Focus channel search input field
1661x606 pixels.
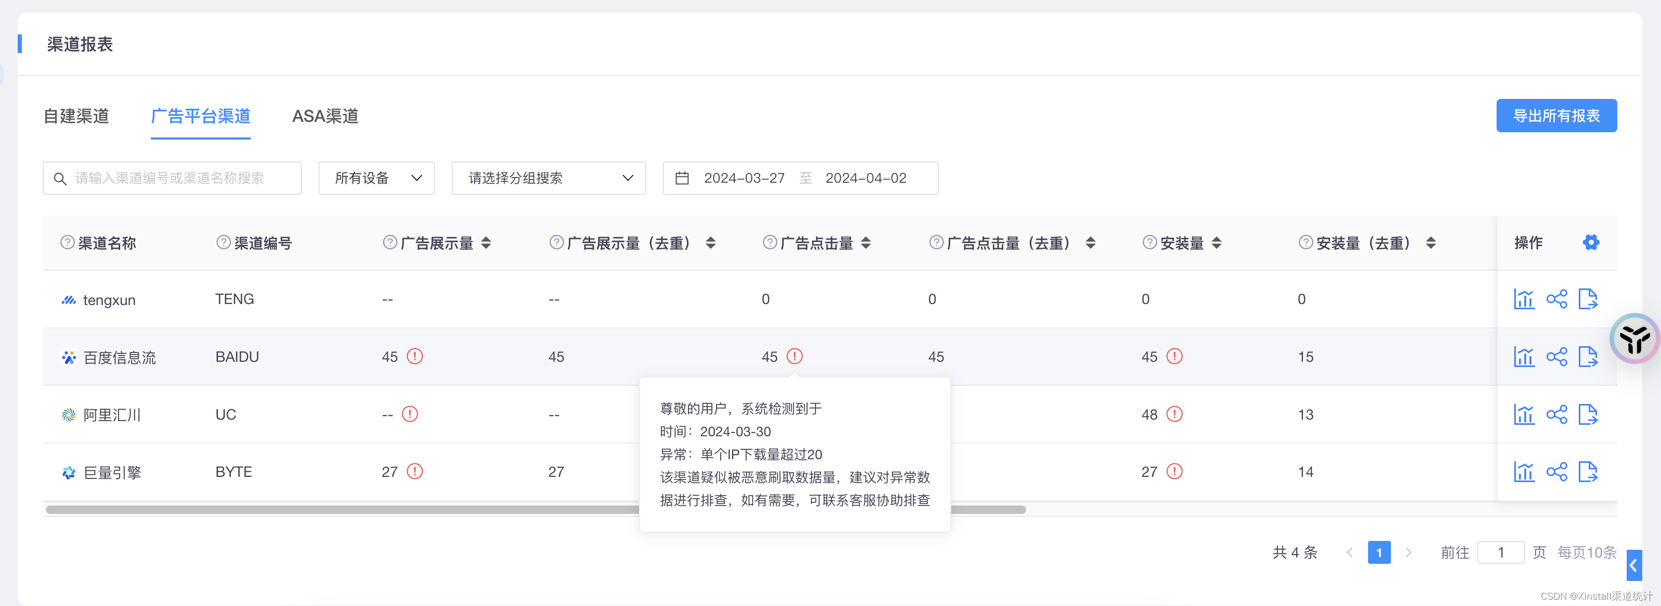tap(172, 178)
